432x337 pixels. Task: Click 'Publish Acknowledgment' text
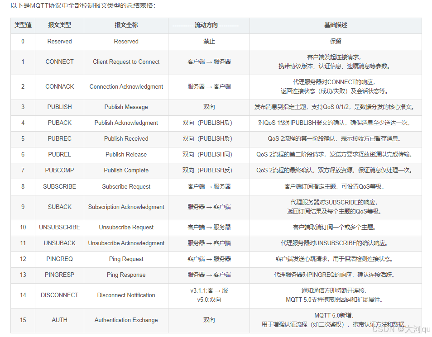(126, 123)
